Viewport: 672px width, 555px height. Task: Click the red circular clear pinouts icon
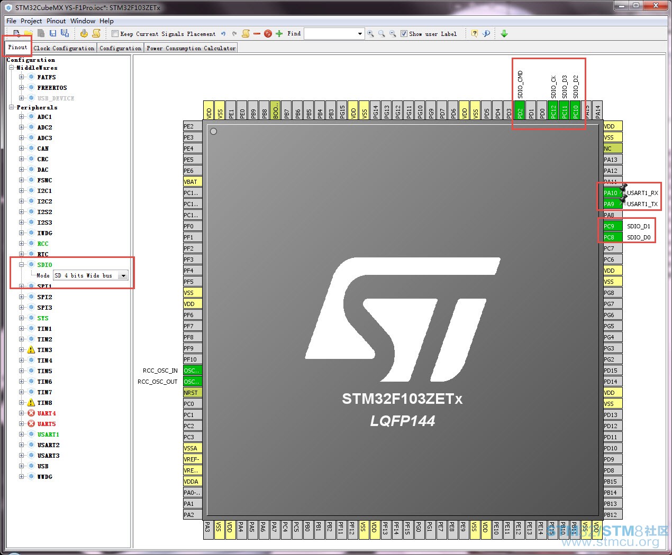268,33
